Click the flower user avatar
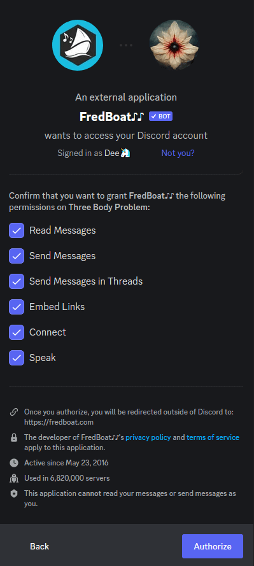This screenshot has width=254, height=566. coord(174,45)
